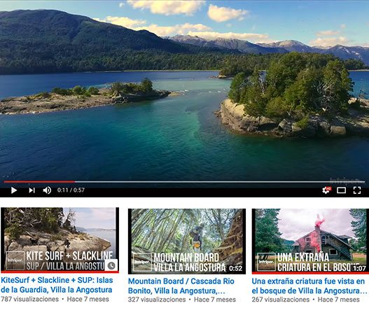369x315 pixels.
Task: Skip to the next video
Action: [32, 190]
